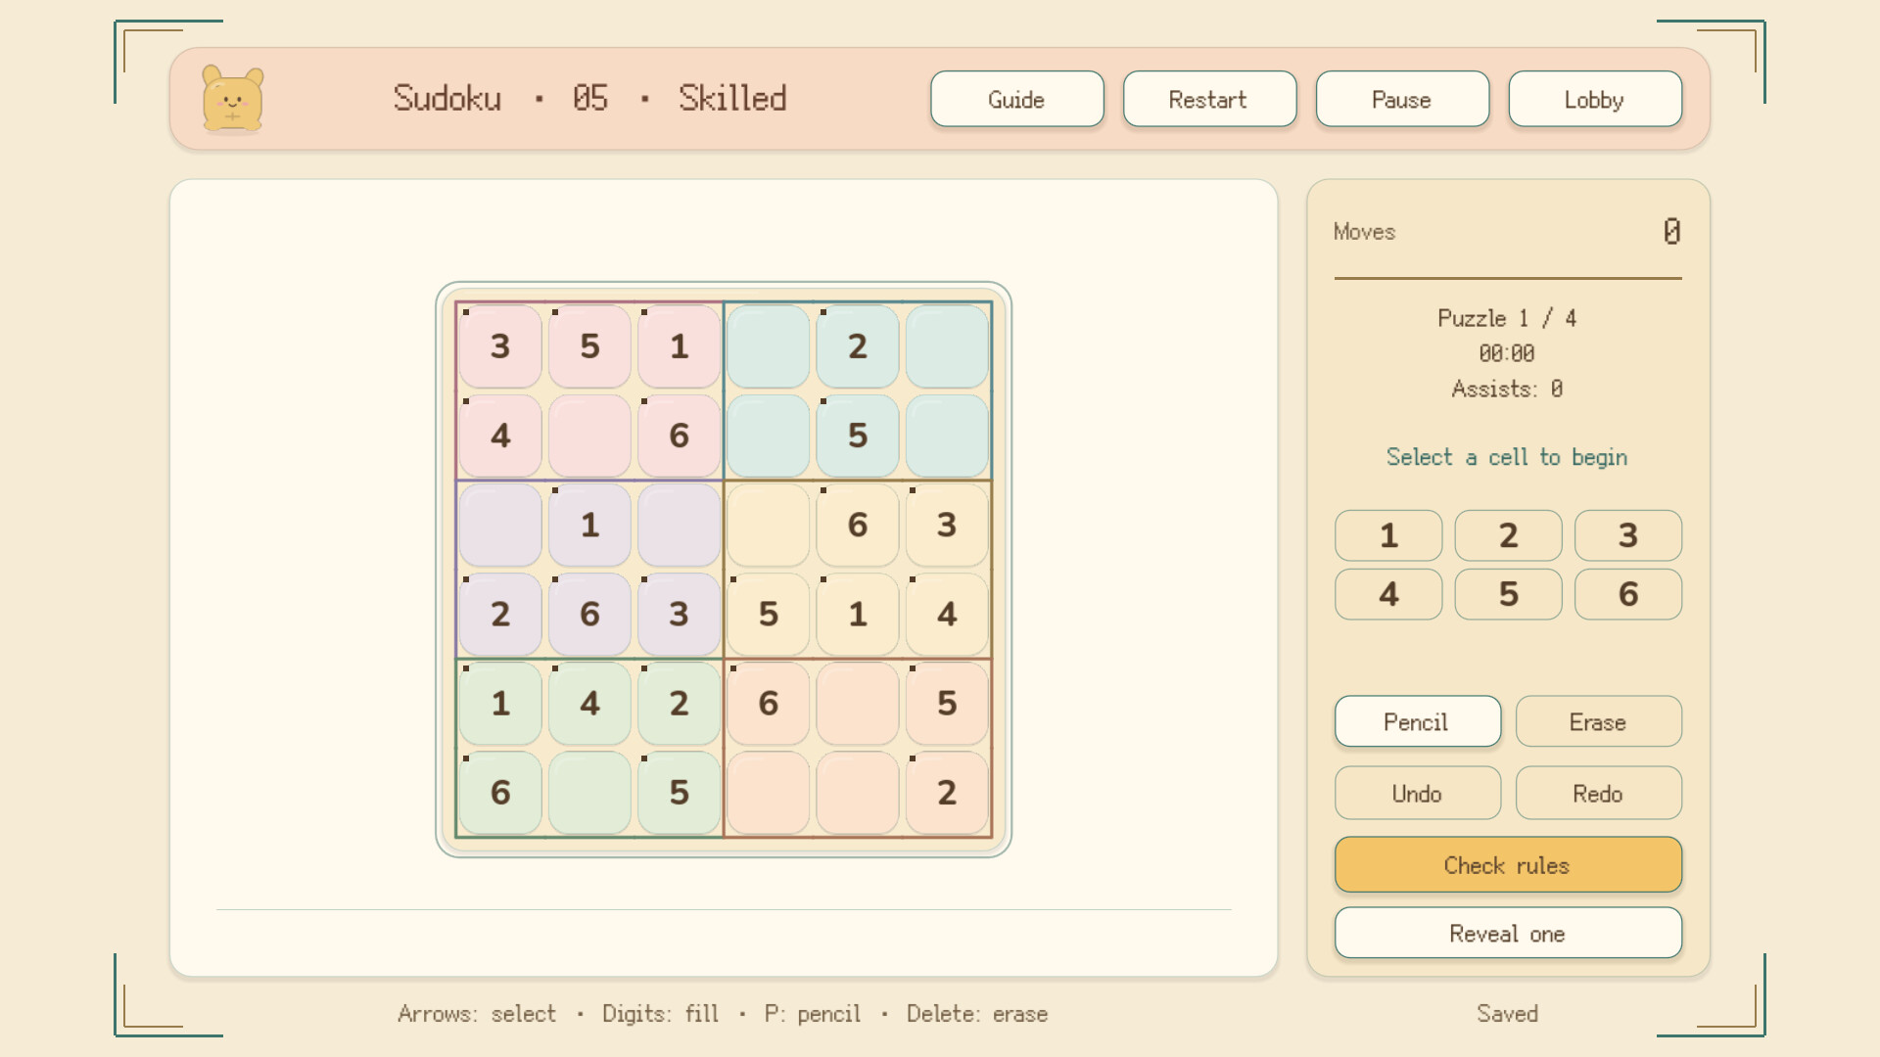Click the 'Assists: 0' text
Viewport: 1880px width, 1057px height.
pos(1507,389)
